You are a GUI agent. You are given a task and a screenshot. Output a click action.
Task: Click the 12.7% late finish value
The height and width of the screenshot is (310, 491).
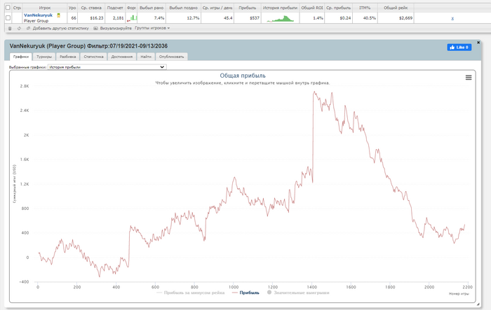click(193, 18)
